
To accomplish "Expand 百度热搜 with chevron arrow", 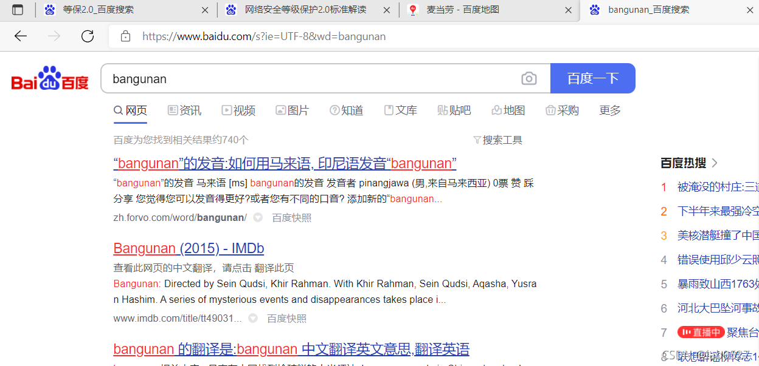I will pyautogui.click(x=715, y=163).
